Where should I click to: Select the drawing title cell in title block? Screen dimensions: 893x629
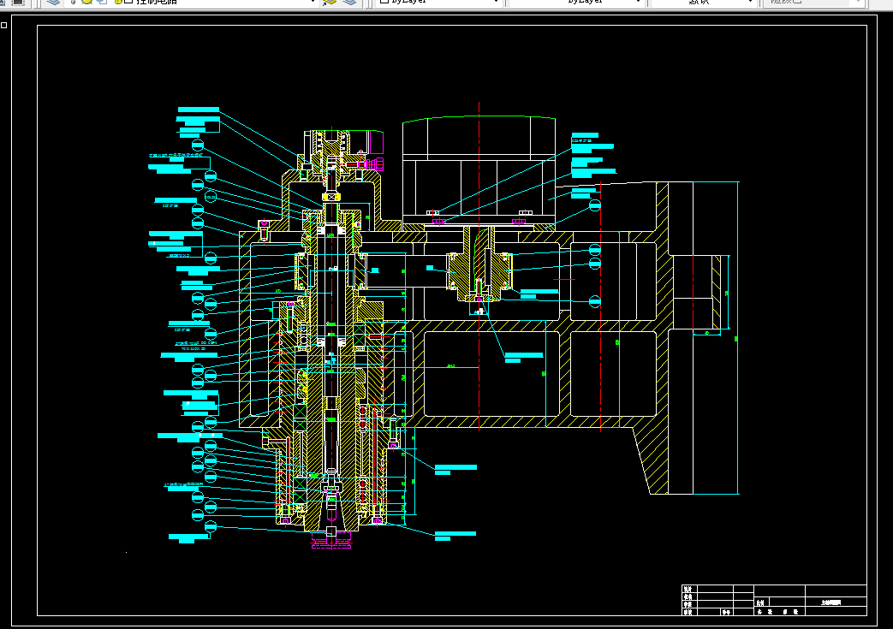[x=836, y=602]
